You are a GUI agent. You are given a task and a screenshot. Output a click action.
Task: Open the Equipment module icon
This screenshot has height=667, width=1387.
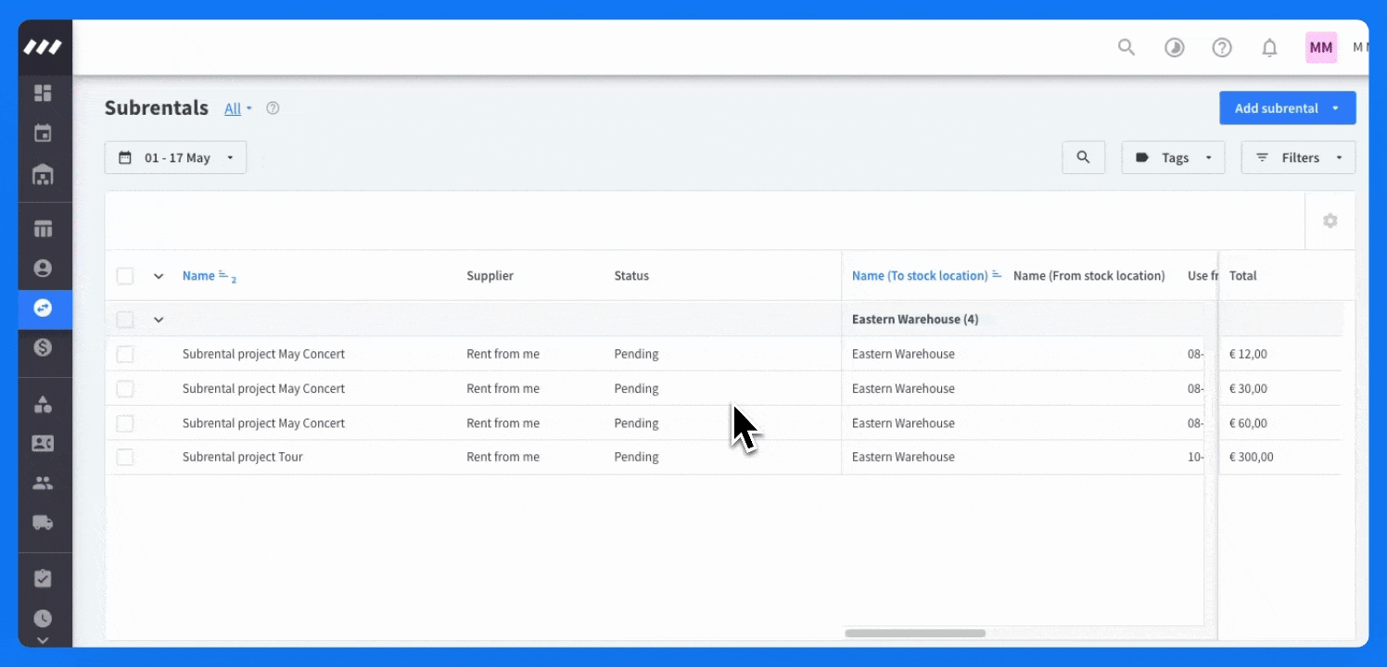coord(45,228)
